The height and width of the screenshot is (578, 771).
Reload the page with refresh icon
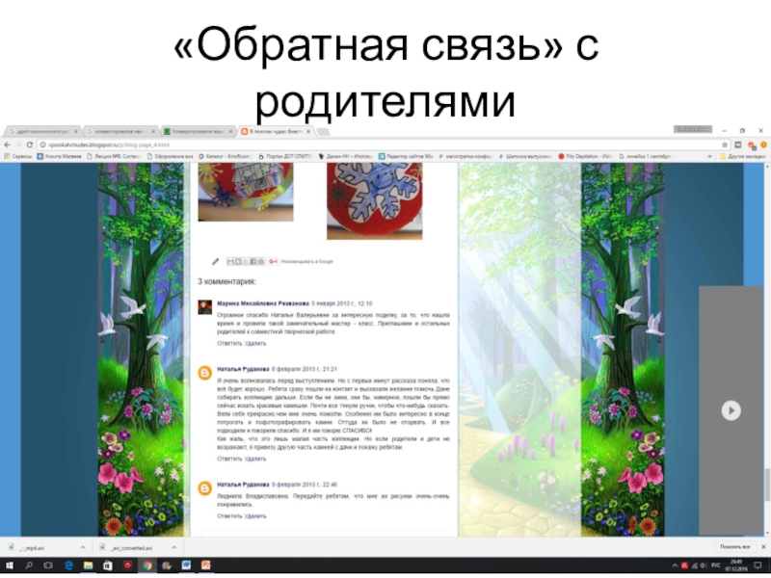click(x=30, y=145)
